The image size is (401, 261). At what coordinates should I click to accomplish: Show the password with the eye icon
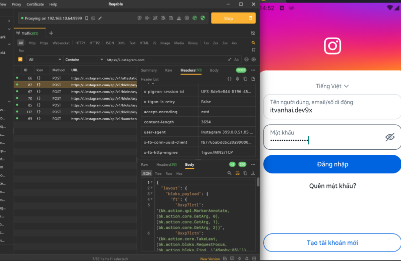[x=390, y=137]
